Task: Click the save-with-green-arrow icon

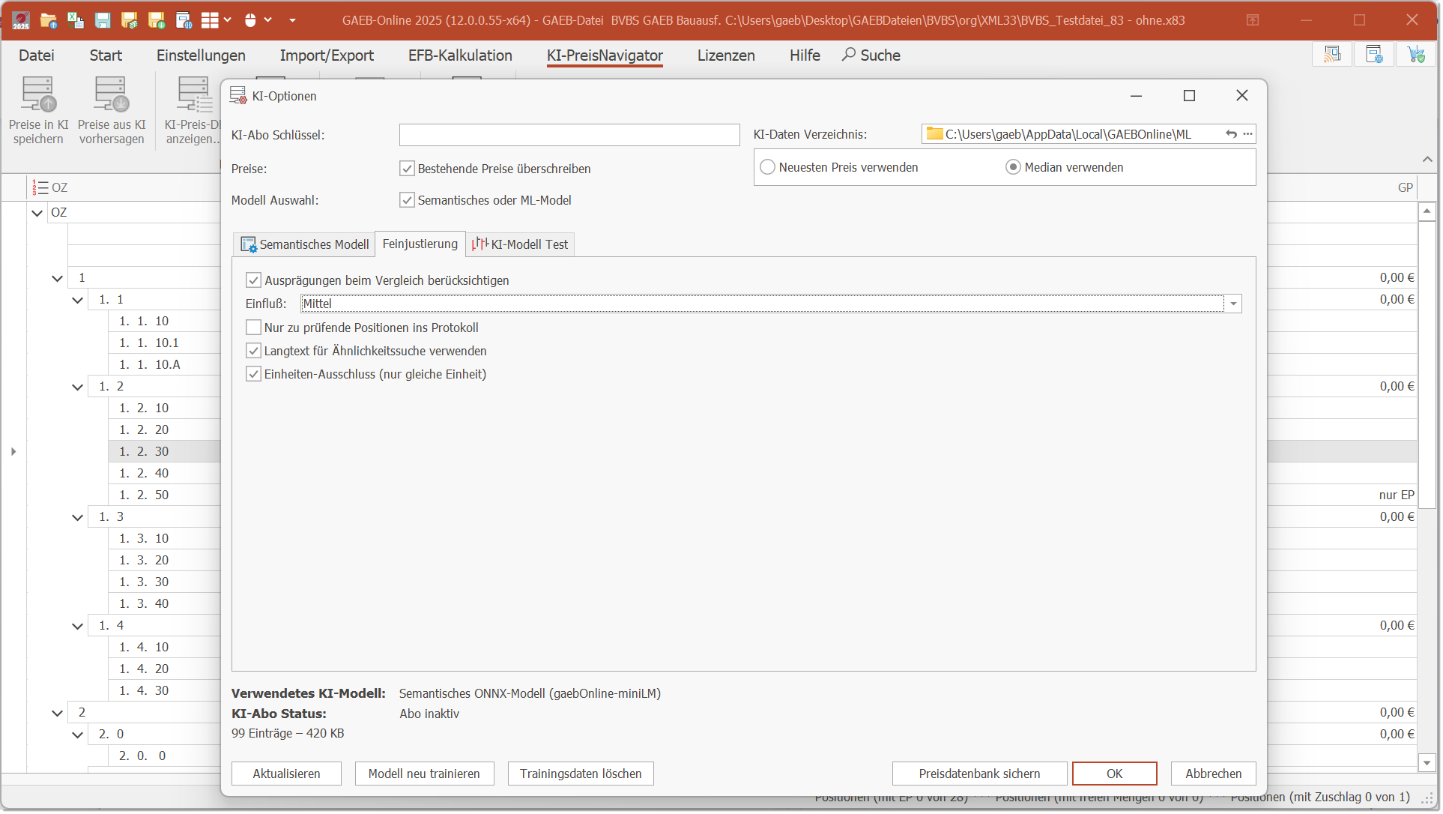Action: coord(157,20)
